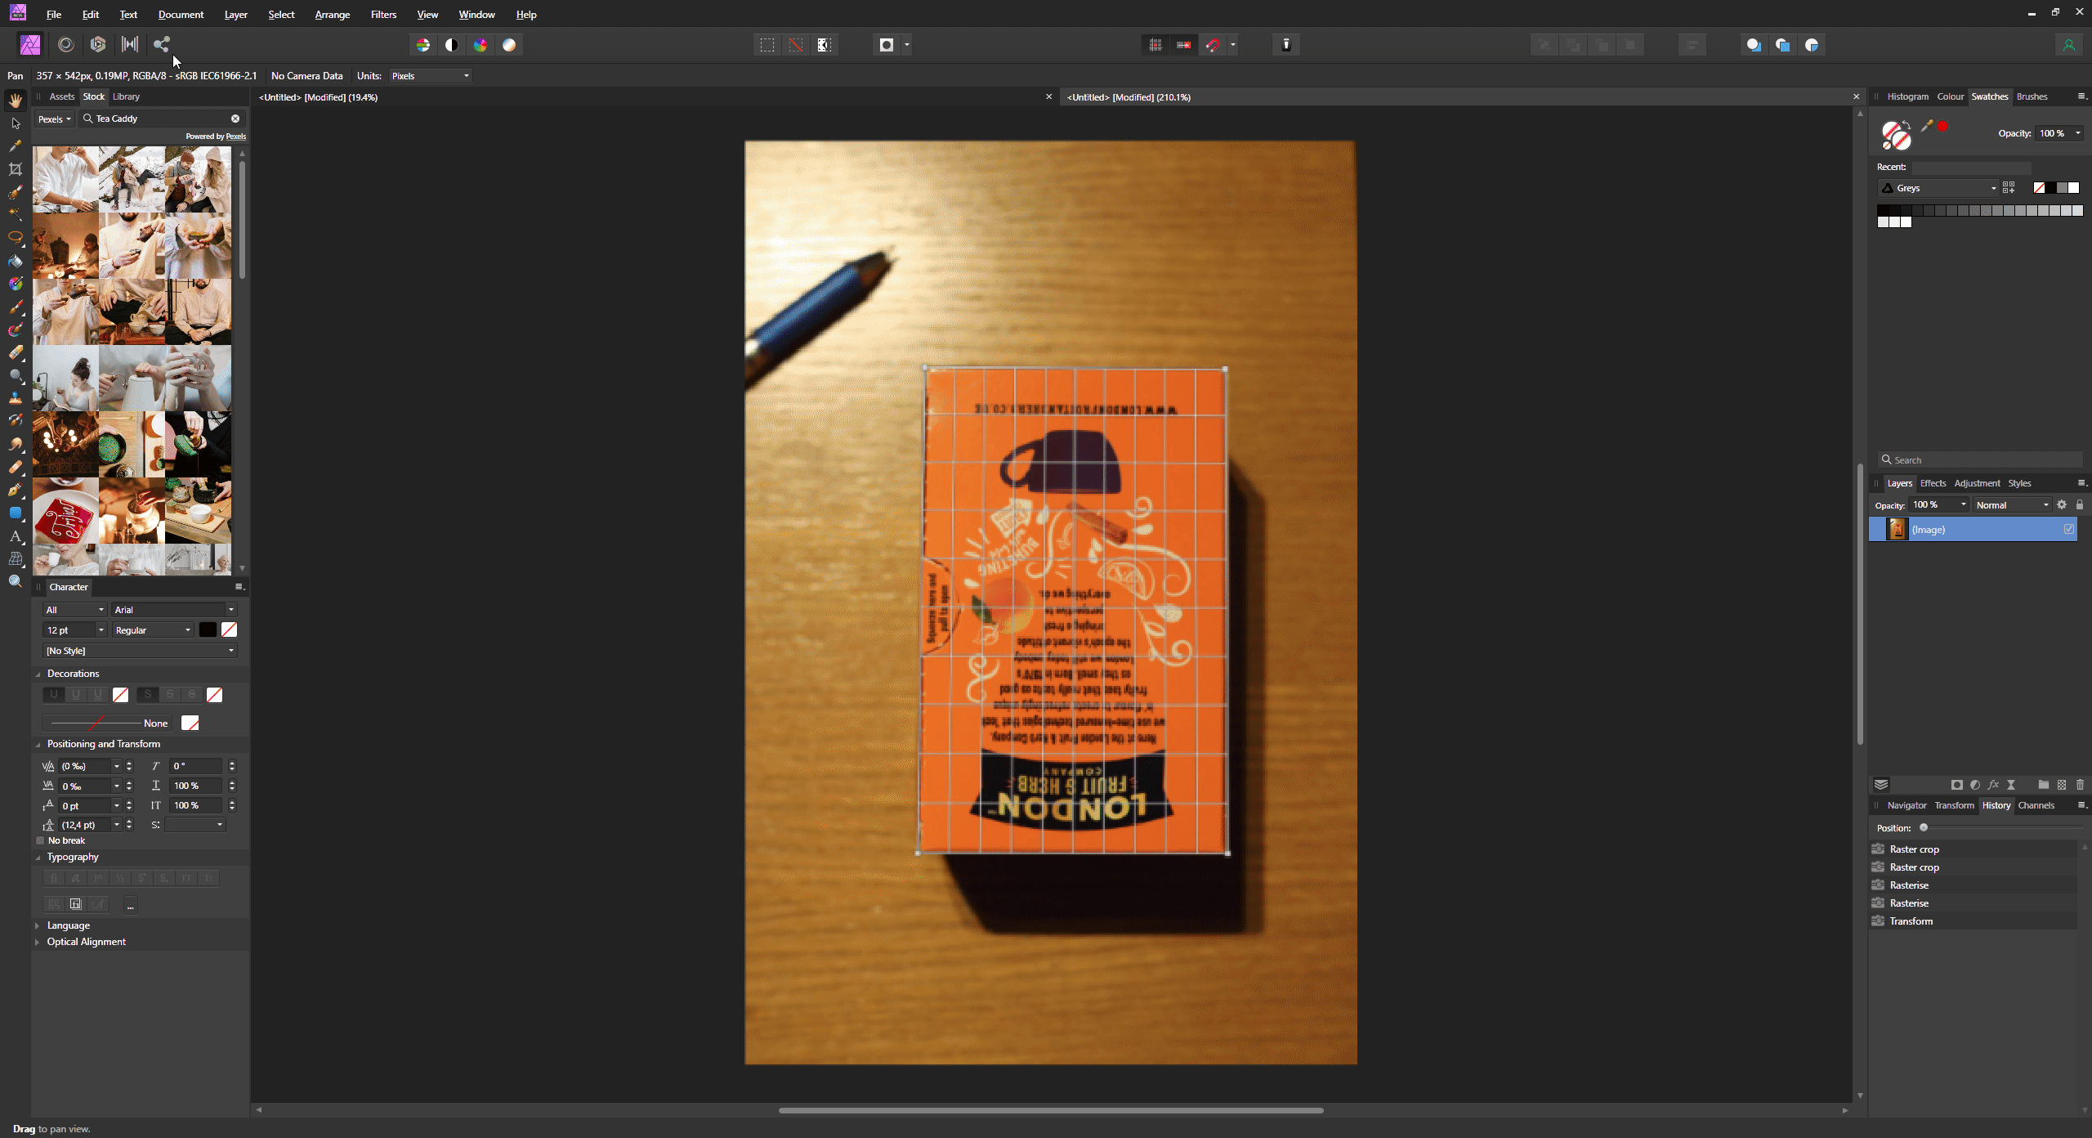Click the Invert pixel selection icon
2092x1138 pixels.
(825, 45)
